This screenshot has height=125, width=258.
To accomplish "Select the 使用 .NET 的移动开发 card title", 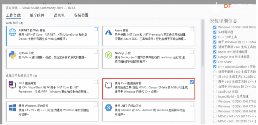I will pyautogui.click(x=128, y=106).
